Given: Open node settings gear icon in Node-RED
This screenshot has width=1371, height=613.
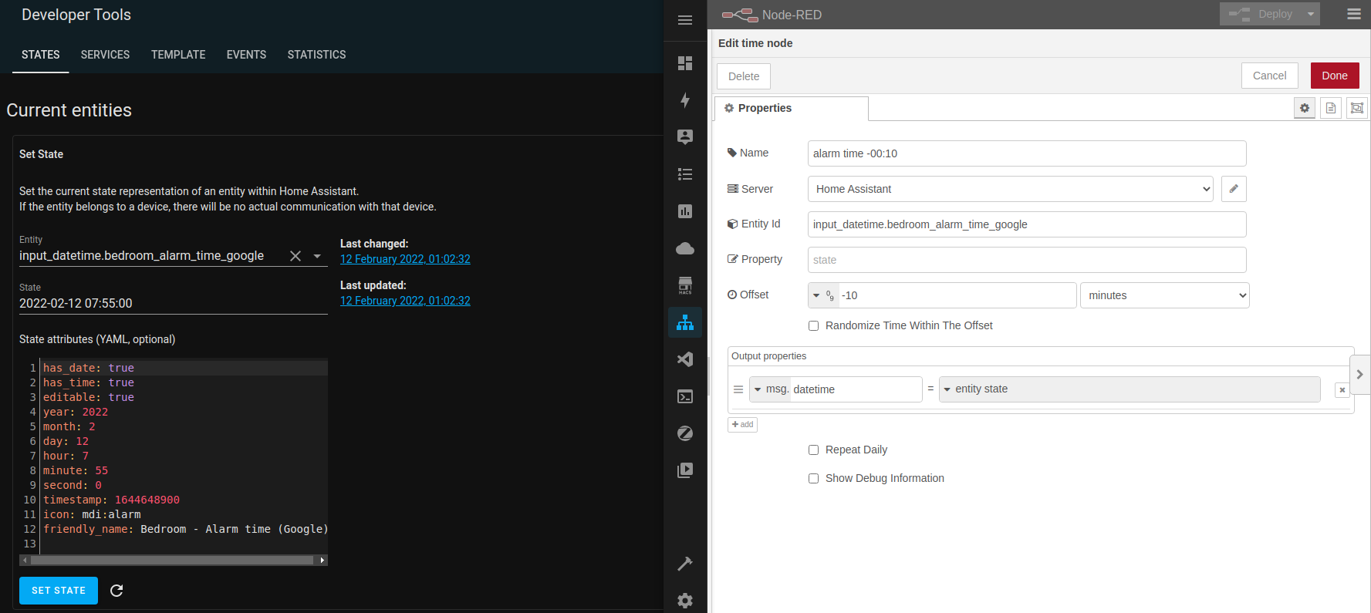Looking at the screenshot, I should click(x=1305, y=108).
